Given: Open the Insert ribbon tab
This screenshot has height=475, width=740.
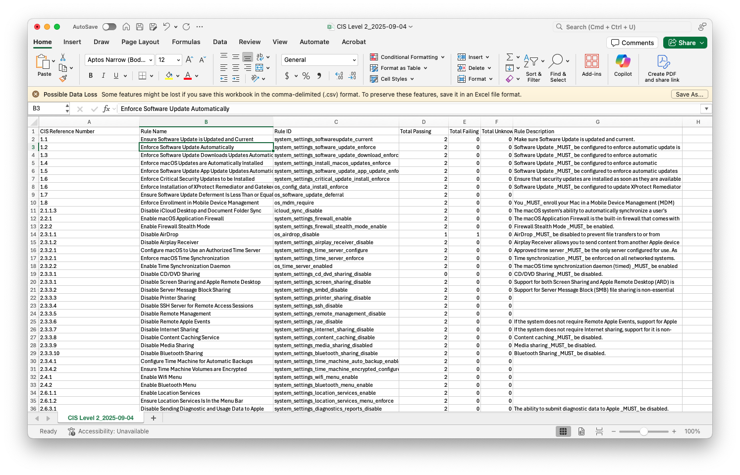Looking at the screenshot, I should [72, 42].
